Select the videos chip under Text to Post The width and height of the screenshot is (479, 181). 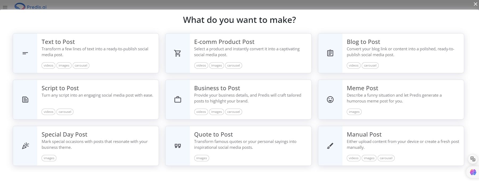coord(48,65)
